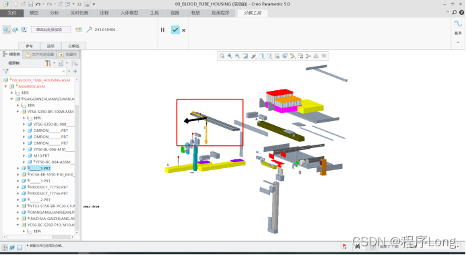Click the repaint icon in graphics toolbar
This screenshot has height=255, width=466.
point(245,56)
